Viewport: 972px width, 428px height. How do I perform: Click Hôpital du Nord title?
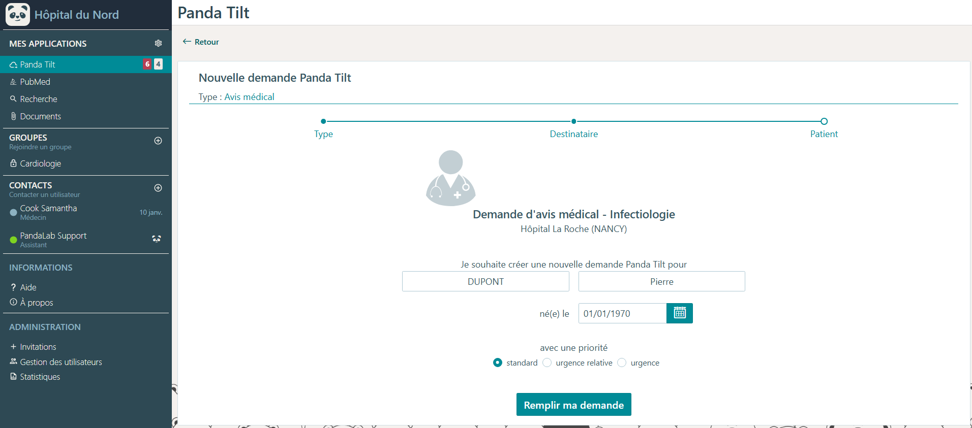[x=77, y=15]
